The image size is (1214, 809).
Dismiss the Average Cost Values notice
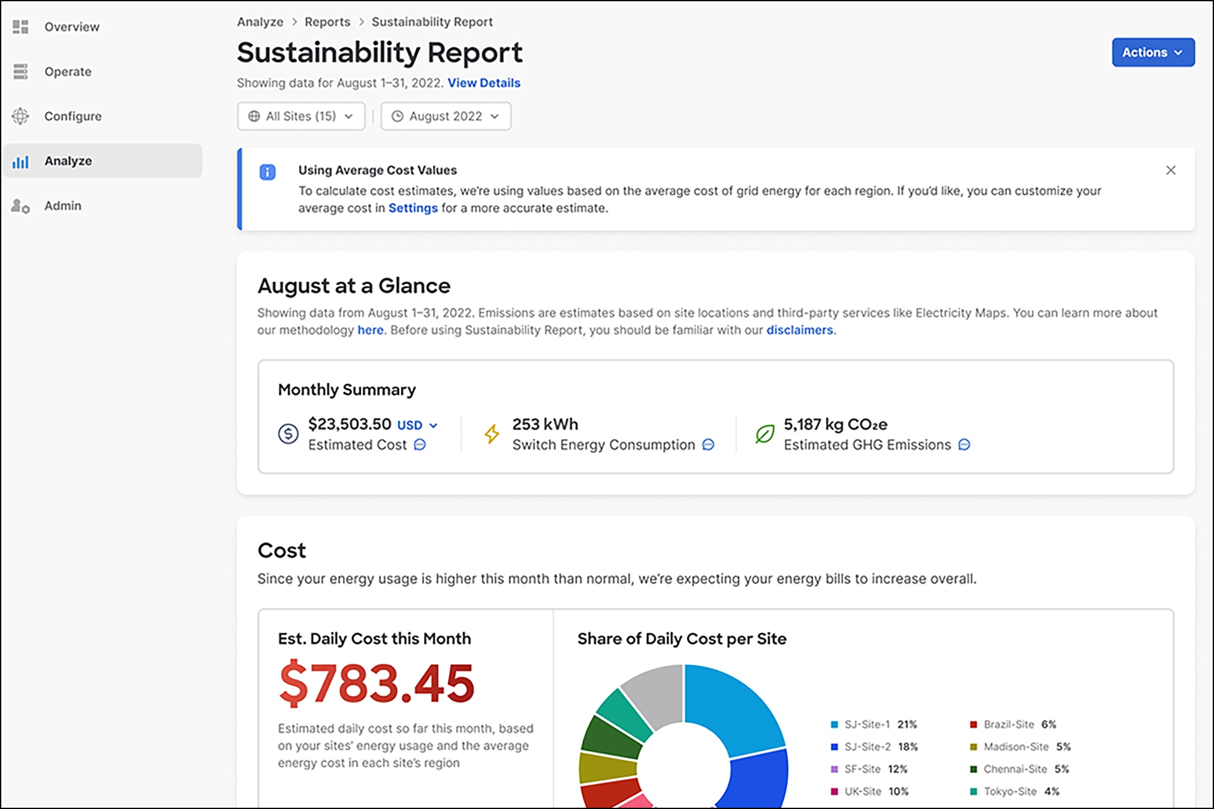pyautogui.click(x=1171, y=169)
